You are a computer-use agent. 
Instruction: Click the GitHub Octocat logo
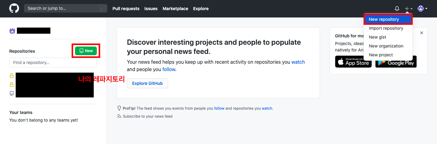pyautogui.click(x=14, y=8)
